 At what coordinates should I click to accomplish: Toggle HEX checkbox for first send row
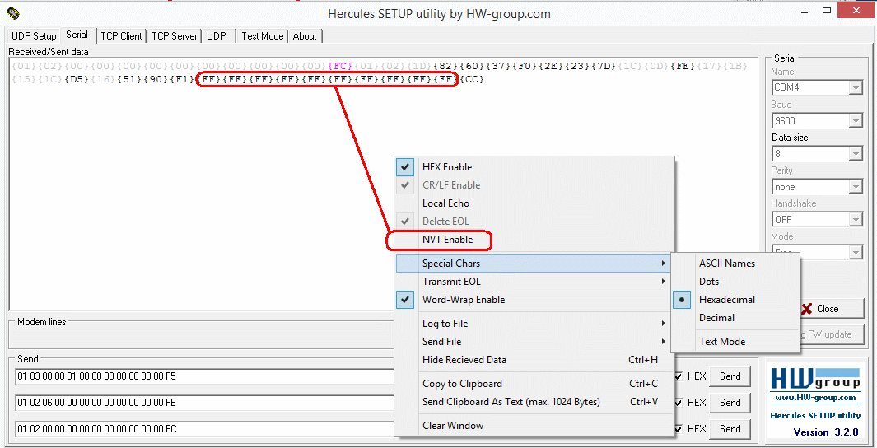coord(679,376)
